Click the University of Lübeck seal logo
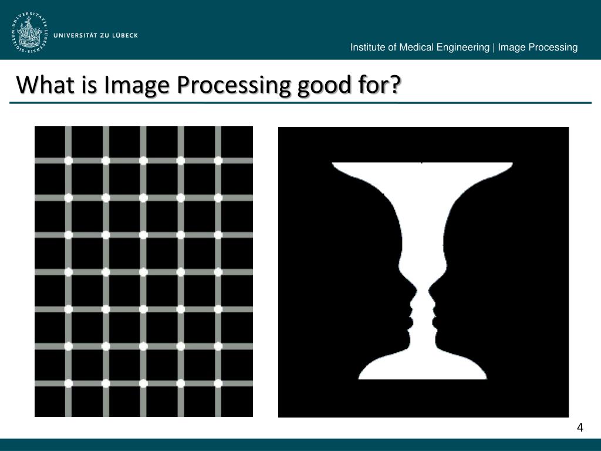Screen dimensions: 601x451 point(29,32)
